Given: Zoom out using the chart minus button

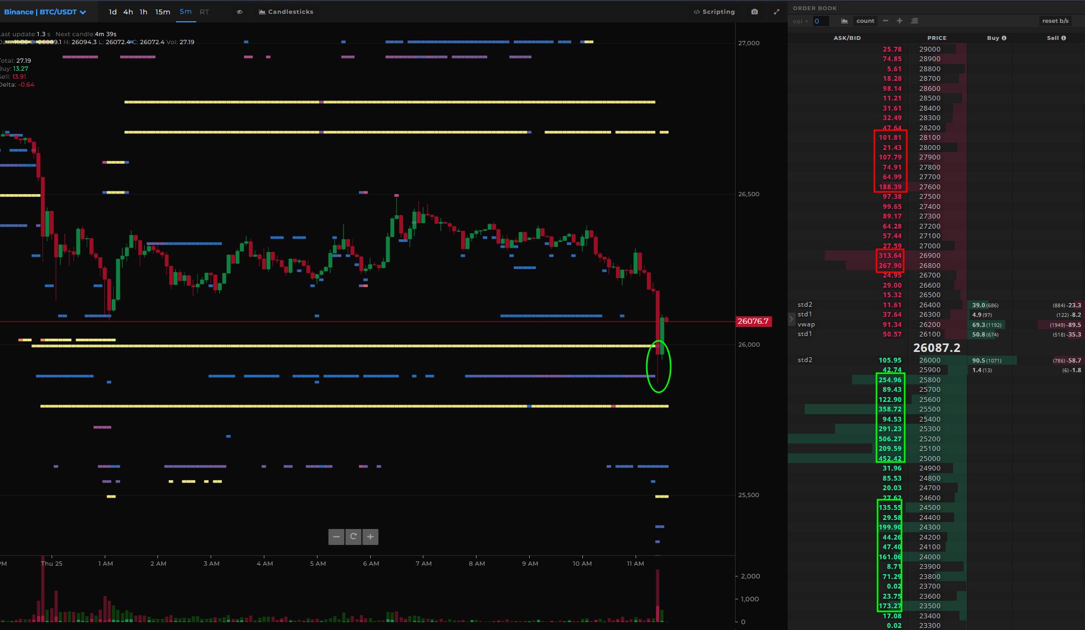Looking at the screenshot, I should 336,536.
